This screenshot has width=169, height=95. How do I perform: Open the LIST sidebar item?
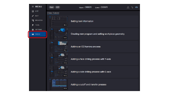(37, 11)
